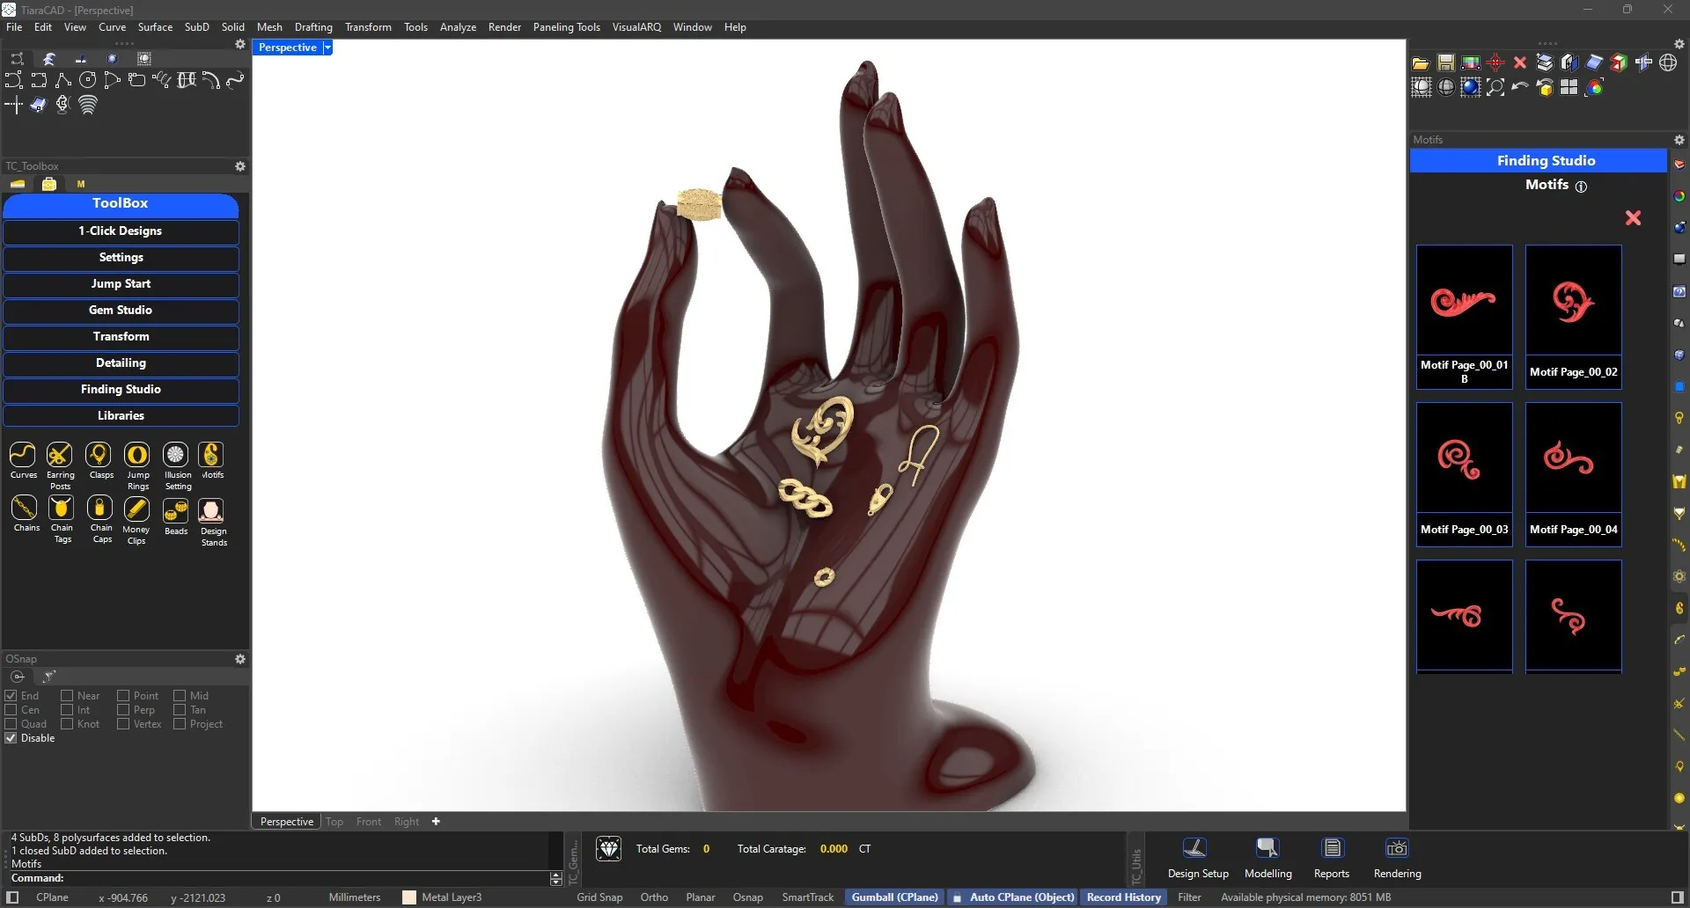The width and height of the screenshot is (1690, 908).
Task: Click the Metal Layer3 color swatch
Action: [409, 897]
